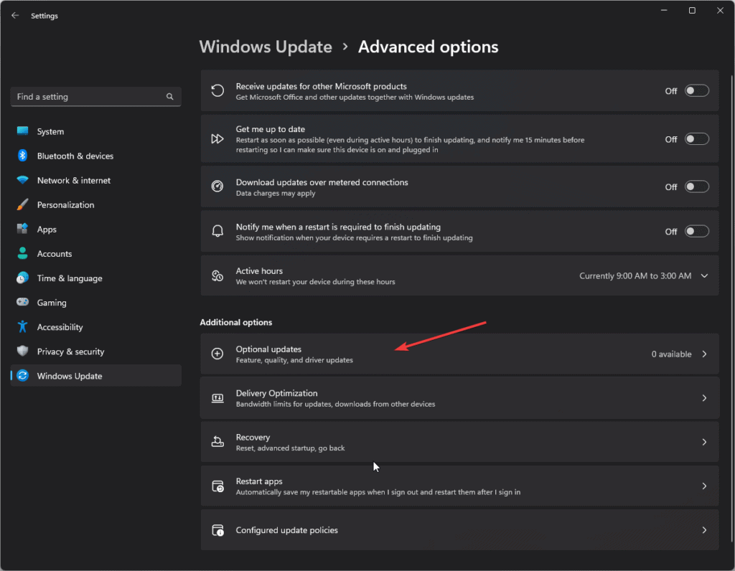
Task: Click the System monitor icon in sidebar
Action: 22,131
